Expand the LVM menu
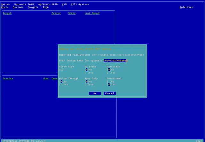Screen dimensions: 205x142 pos(64,4)
